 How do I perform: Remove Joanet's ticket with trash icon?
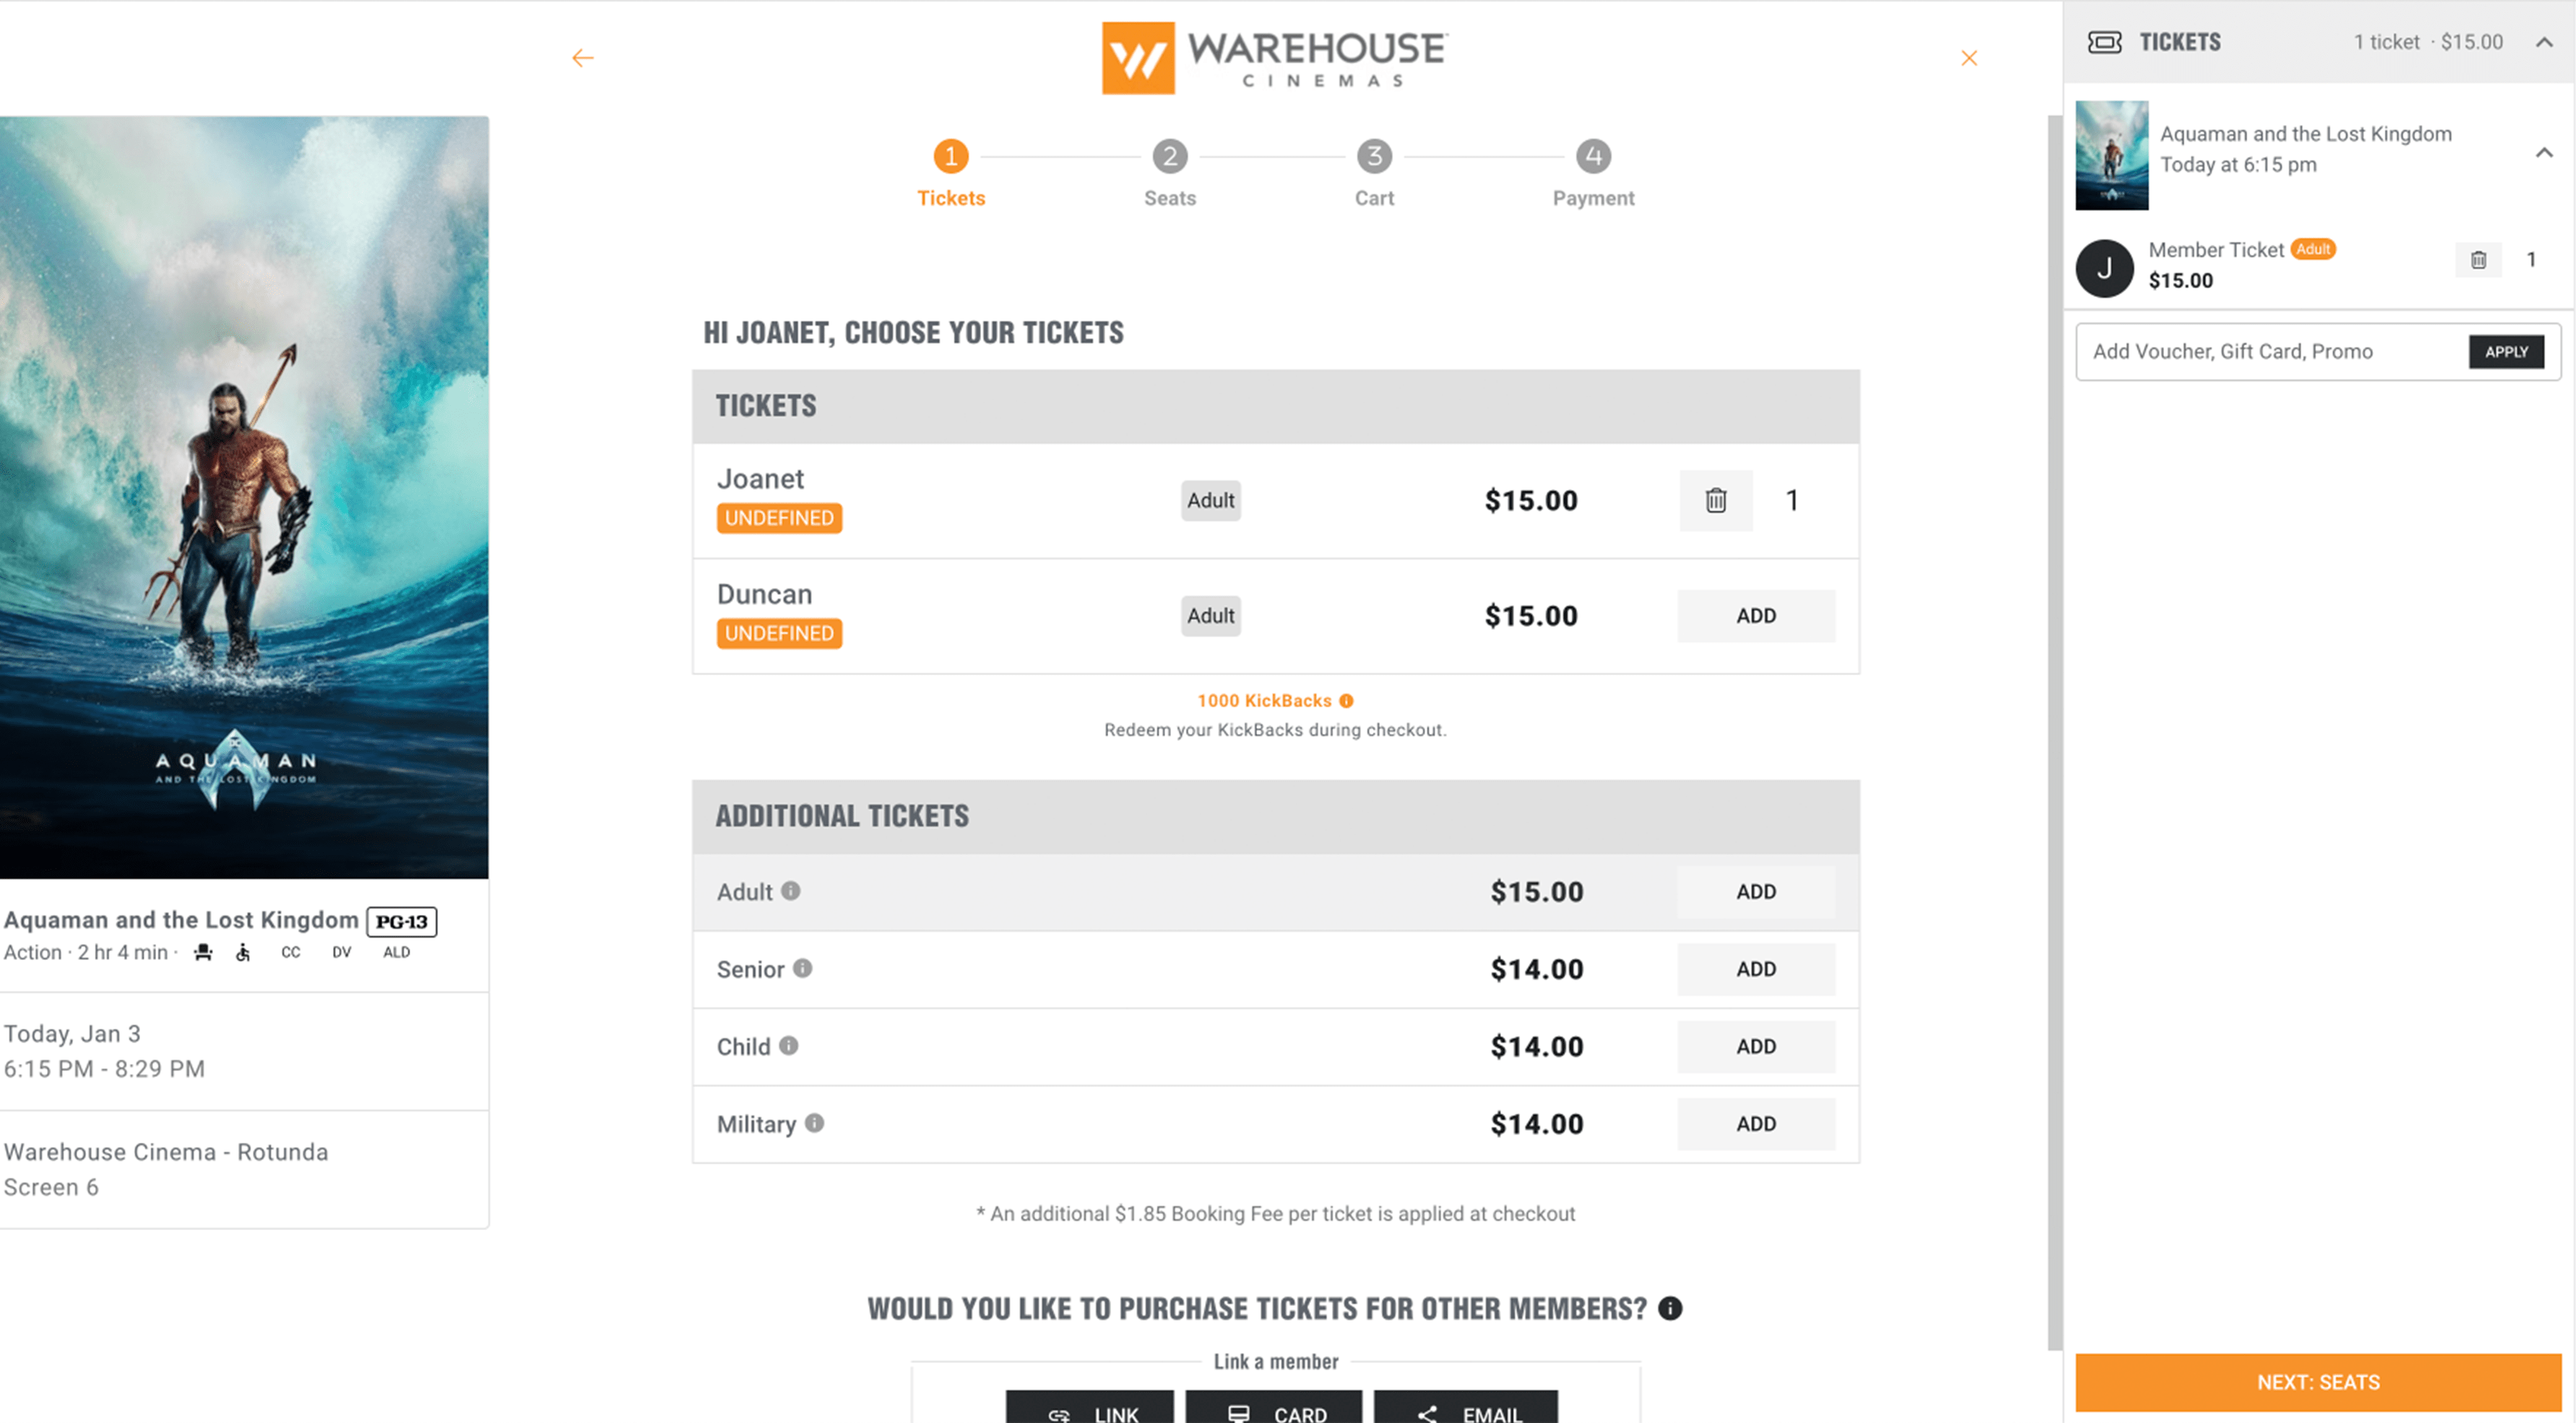coord(1716,500)
